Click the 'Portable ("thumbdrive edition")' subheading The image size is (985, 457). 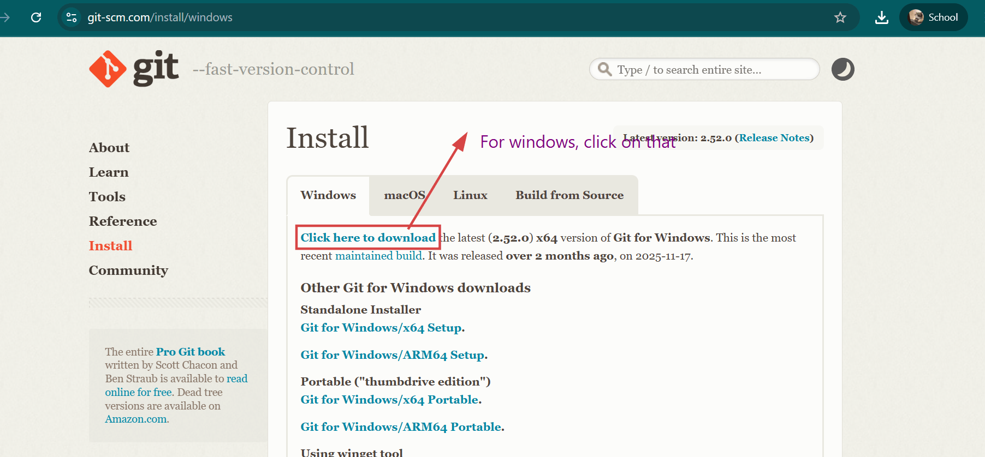point(396,382)
